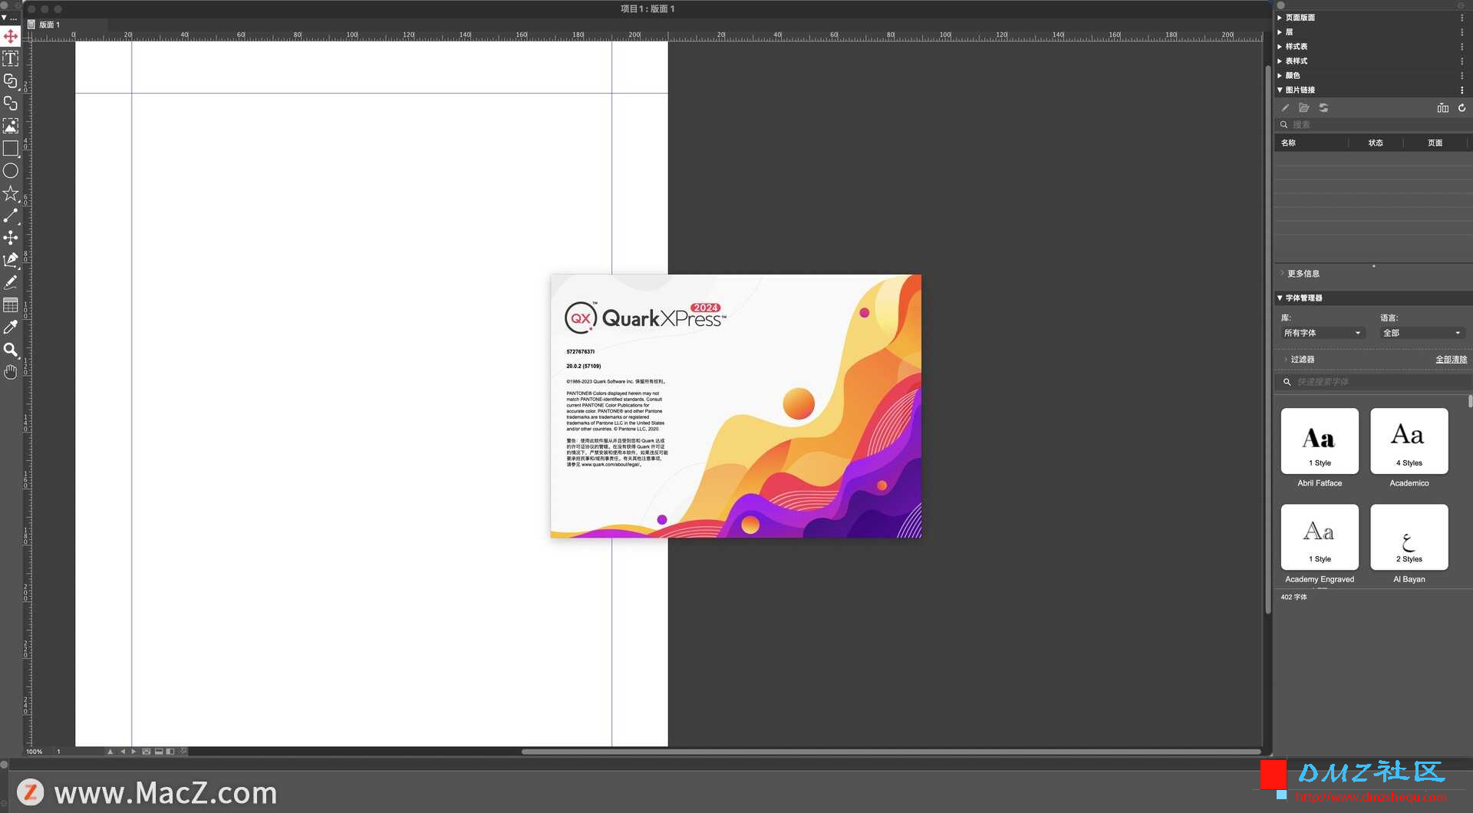Click the open folder icon in 图片链接 panel
Image resolution: width=1473 pixels, height=813 pixels.
tap(1304, 108)
